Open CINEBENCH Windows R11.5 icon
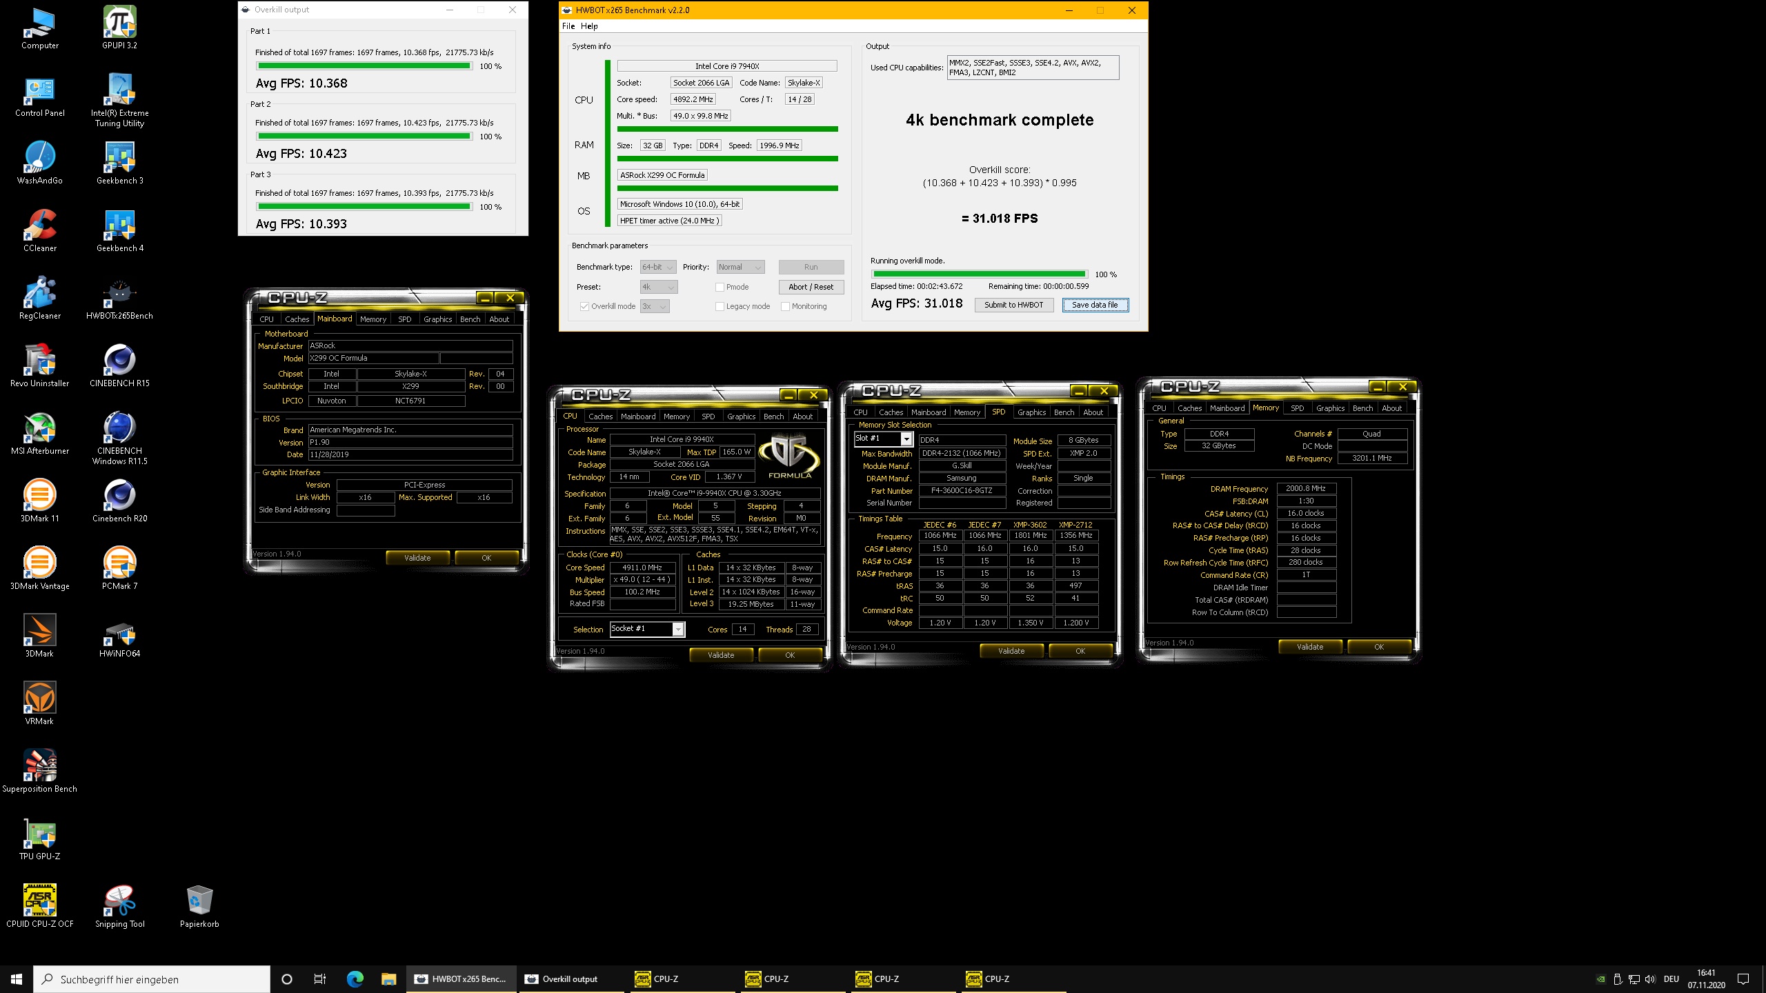Image resolution: width=1766 pixels, height=993 pixels. coord(119,438)
